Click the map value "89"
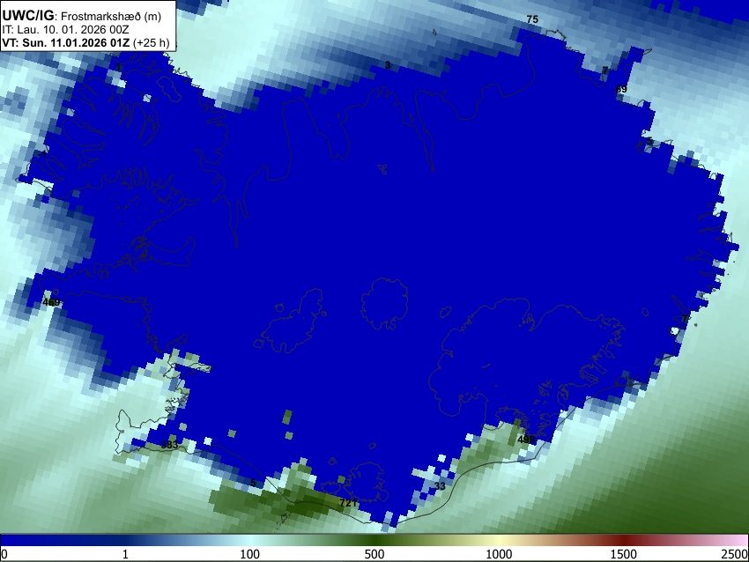 pos(621,89)
